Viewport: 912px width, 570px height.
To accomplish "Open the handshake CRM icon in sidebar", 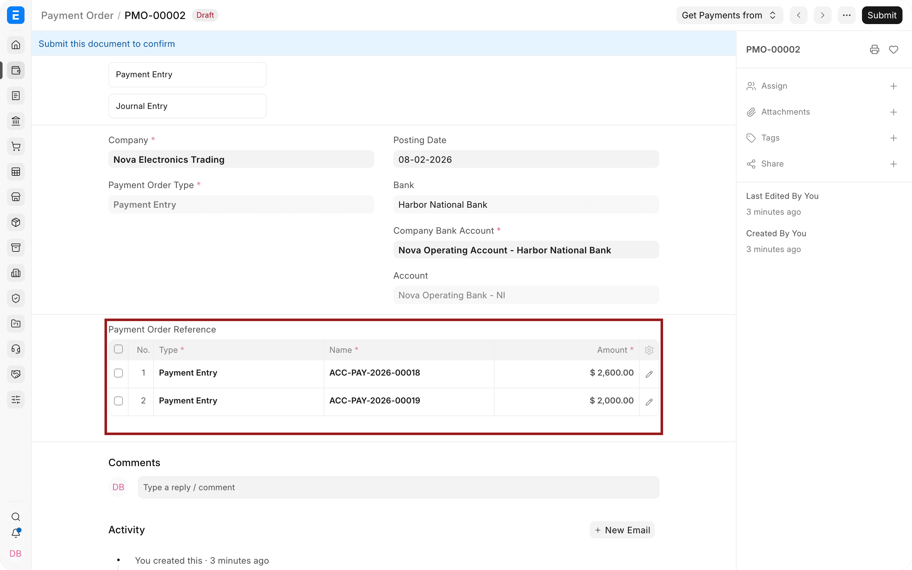I will [16, 374].
